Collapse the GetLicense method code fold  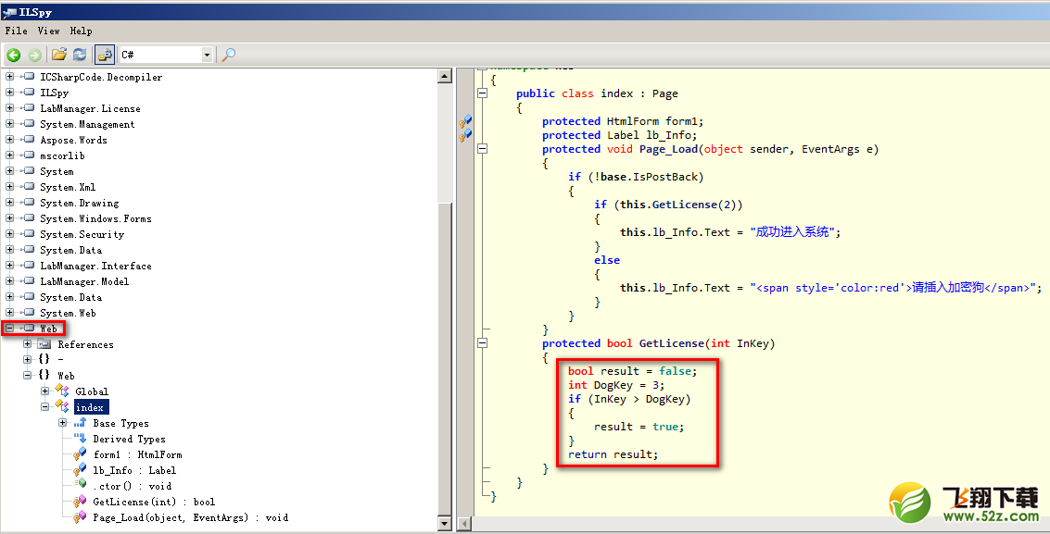click(482, 343)
